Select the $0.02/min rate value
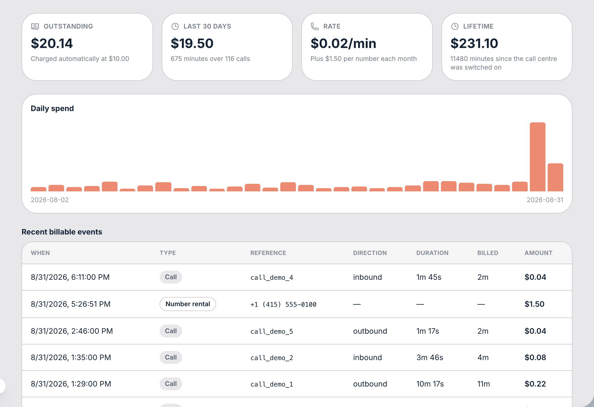 [x=343, y=43]
